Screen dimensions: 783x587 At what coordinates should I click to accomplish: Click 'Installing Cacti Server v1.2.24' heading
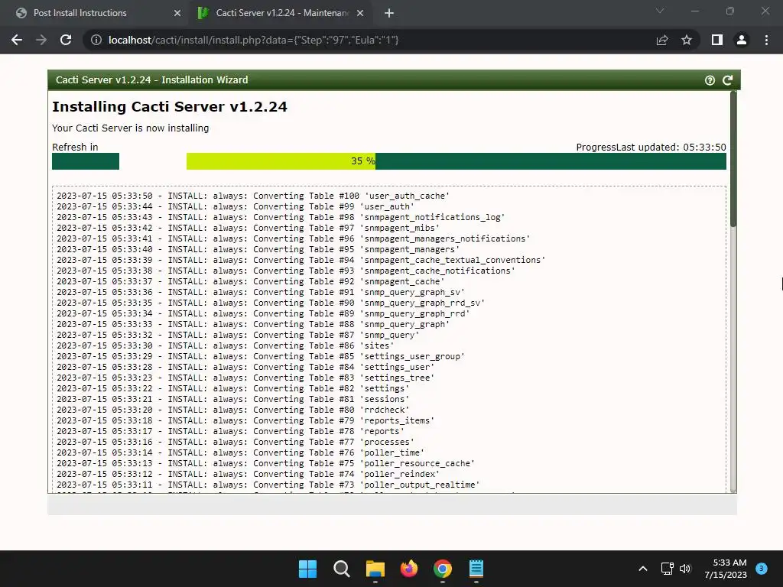pos(170,107)
